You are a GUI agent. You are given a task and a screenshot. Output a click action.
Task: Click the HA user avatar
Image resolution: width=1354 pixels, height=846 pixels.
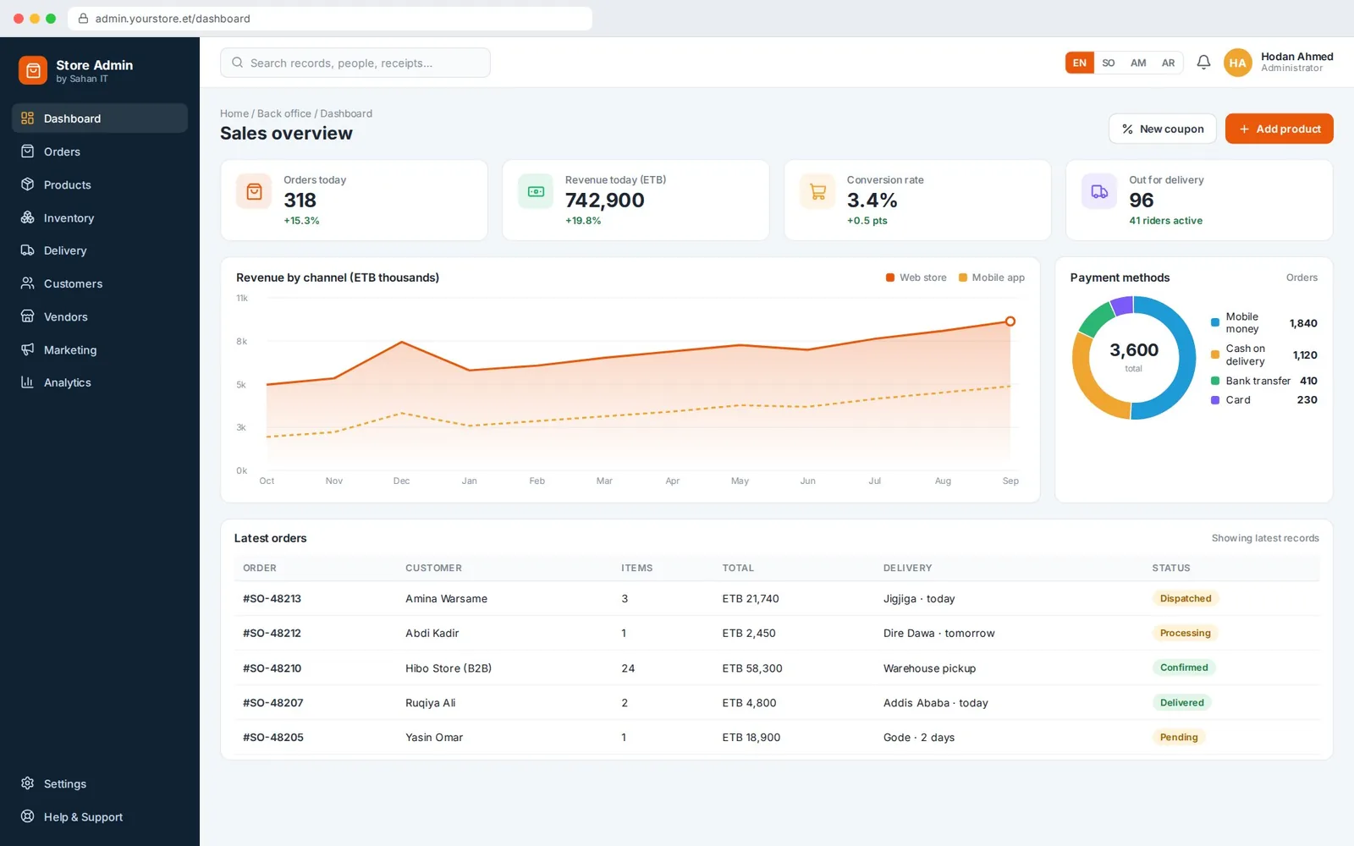point(1237,63)
